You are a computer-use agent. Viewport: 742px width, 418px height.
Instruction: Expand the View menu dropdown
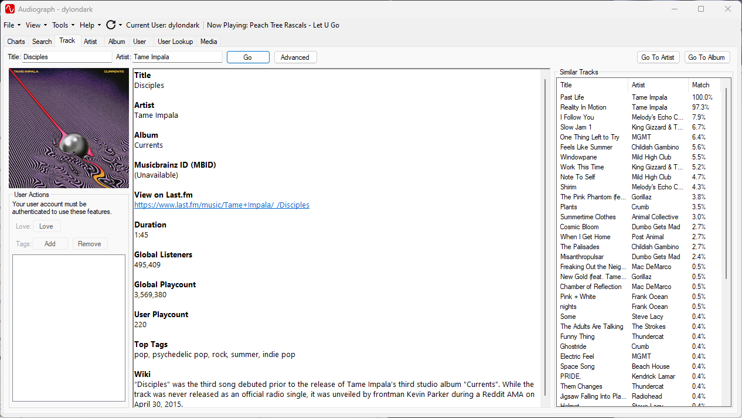tap(36, 25)
